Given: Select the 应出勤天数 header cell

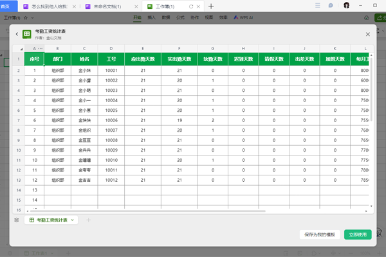Looking at the screenshot, I should pos(142,59).
